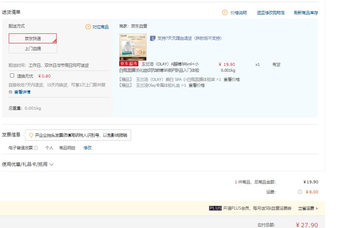Click the 京东超市 red tag
Viewport: 338px width, 228px height.
pos(129,64)
